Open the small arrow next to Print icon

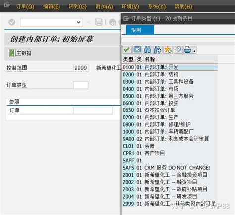coord(194,51)
